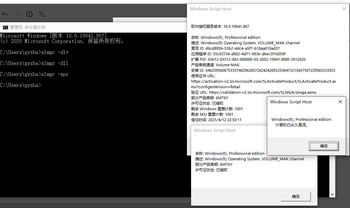Click the scrollbar down arrow
Screen dimensions: 350x208
332,195
